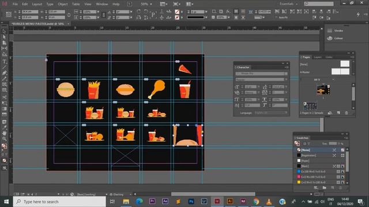The height and width of the screenshot is (207, 369).
Task: Select the Pen tool
Action: click(4, 73)
